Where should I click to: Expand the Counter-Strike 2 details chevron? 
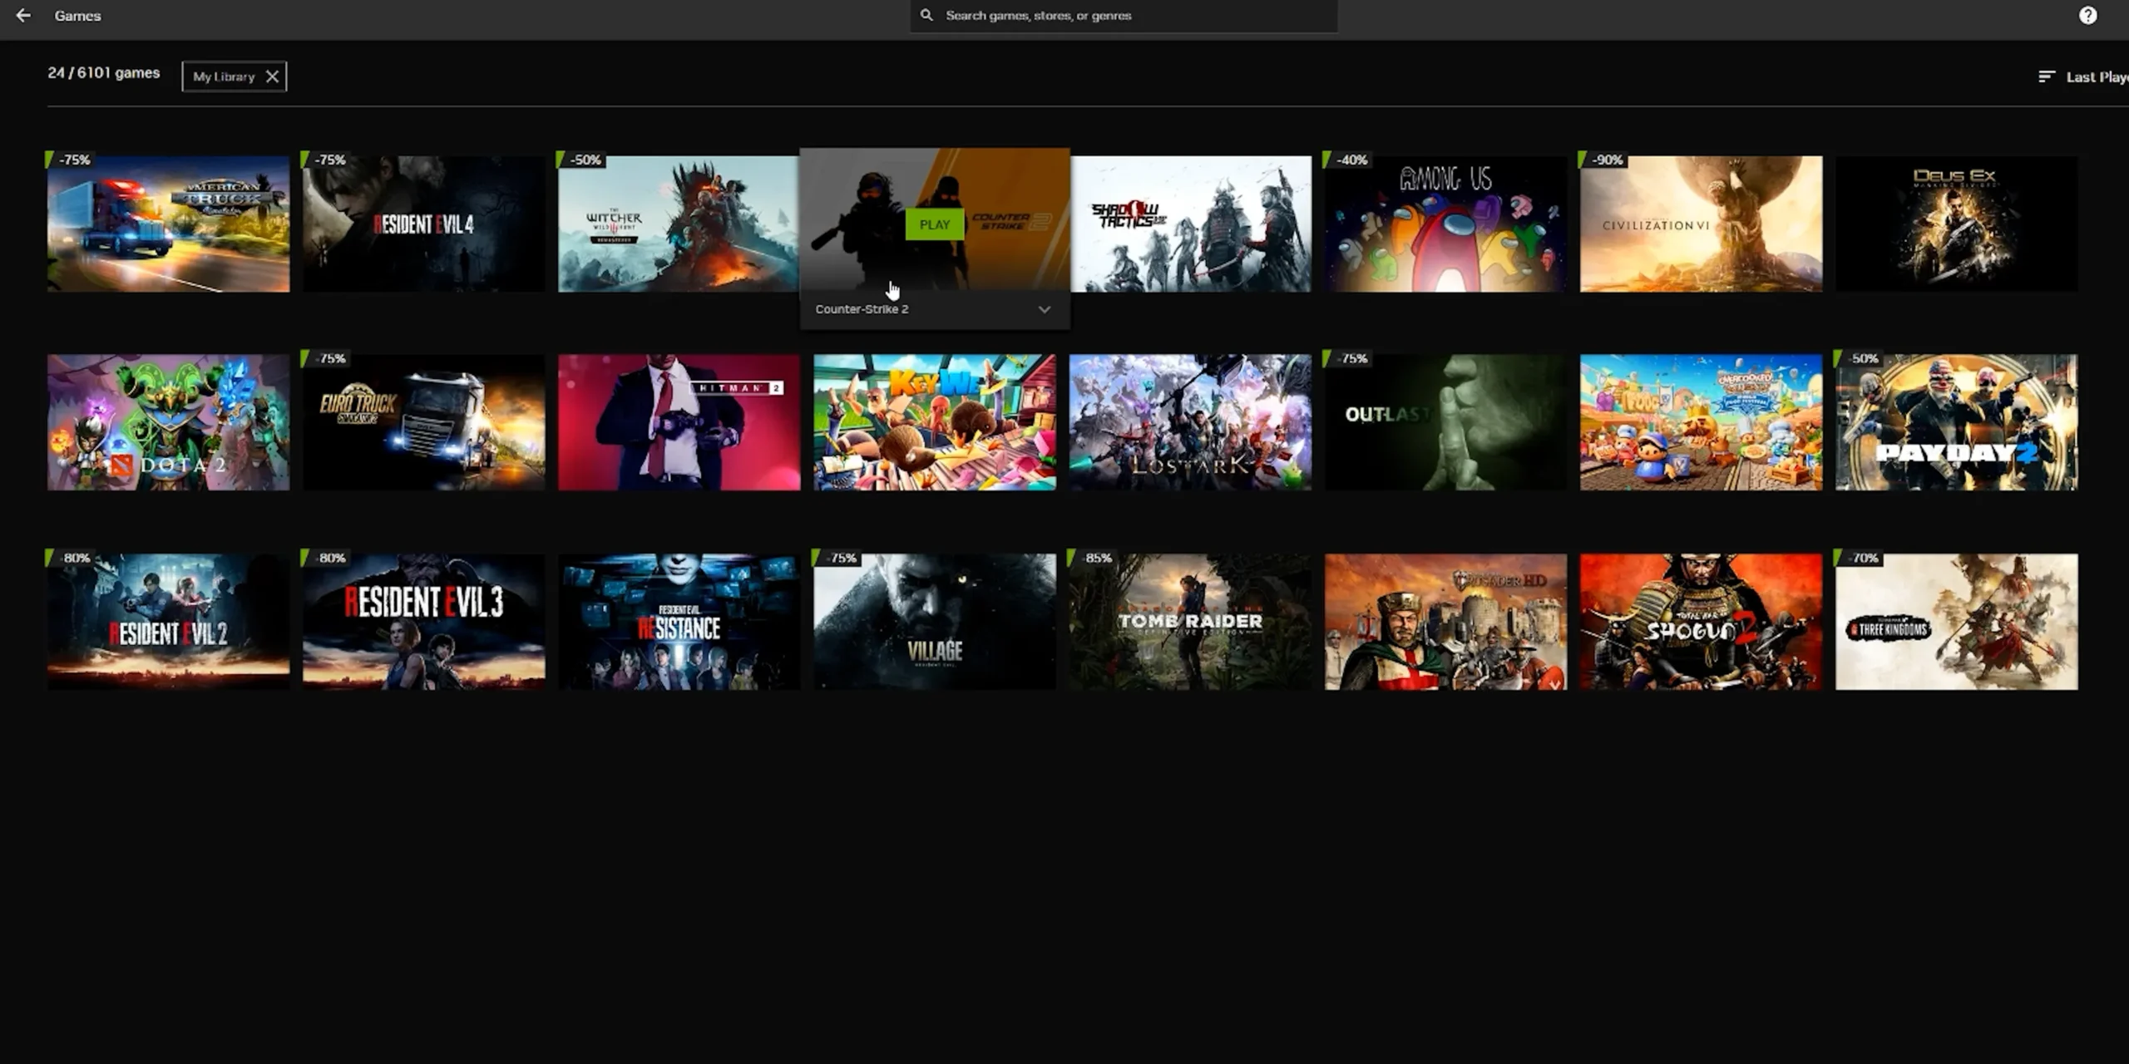click(x=1044, y=309)
